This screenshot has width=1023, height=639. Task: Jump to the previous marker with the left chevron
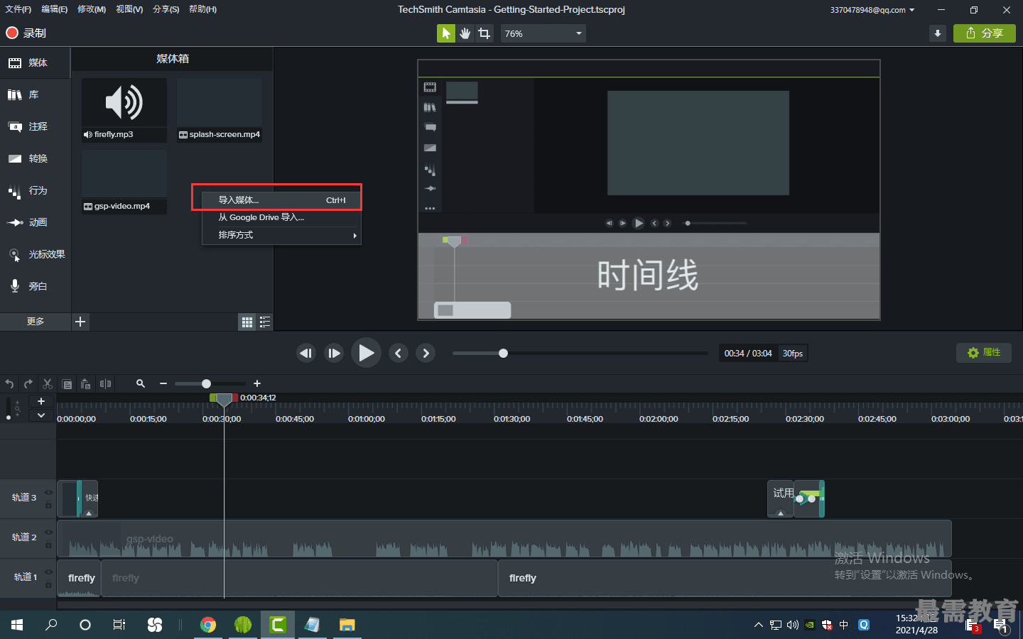point(399,353)
